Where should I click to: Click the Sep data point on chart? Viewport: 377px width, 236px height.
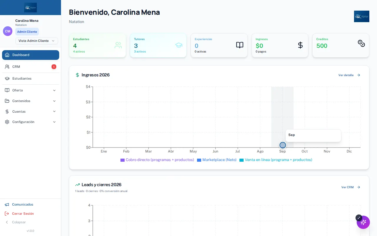283,145
